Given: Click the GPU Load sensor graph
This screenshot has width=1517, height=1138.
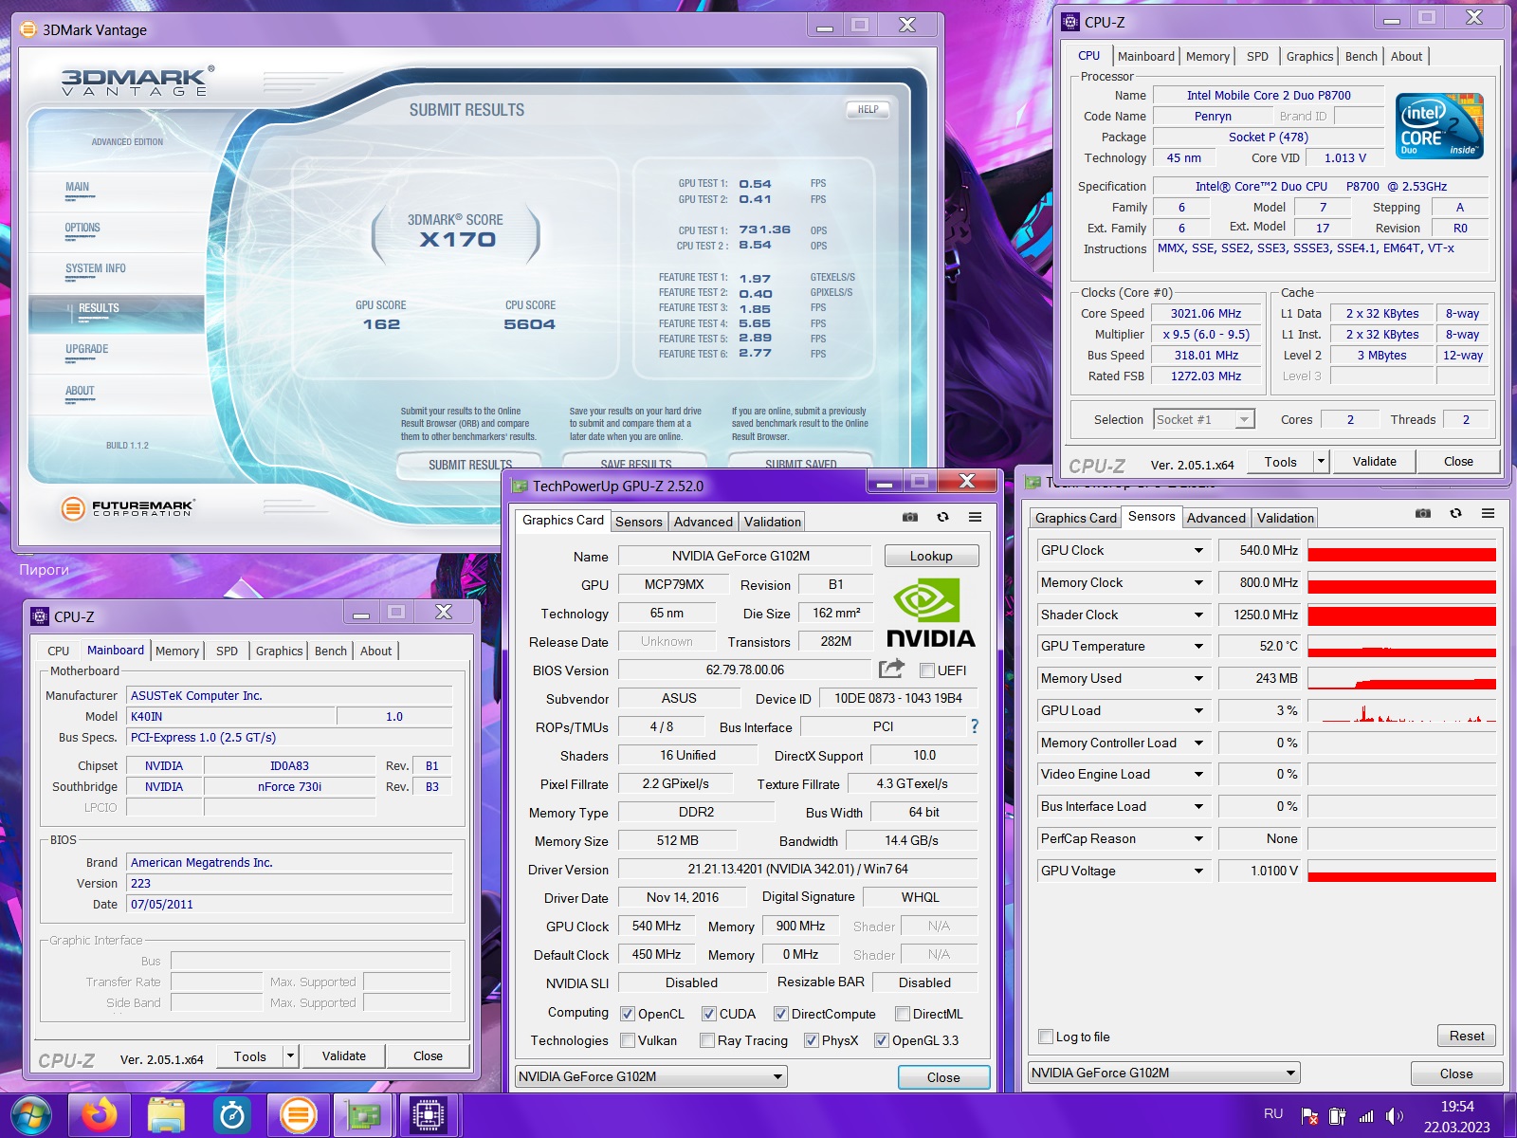Looking at the screenshot, I should pos(1401,710).
